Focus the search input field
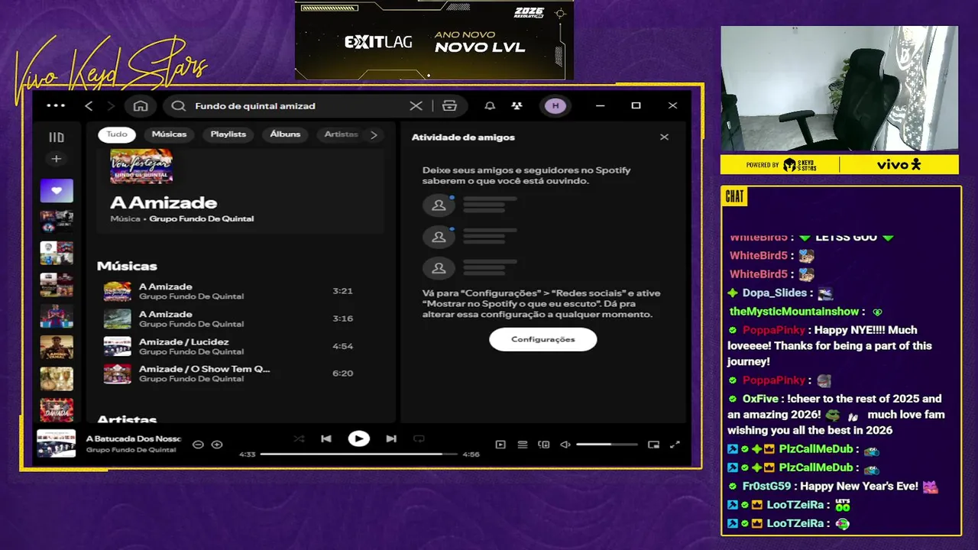Screen dimensions: 978x550 tap(298, 106)
